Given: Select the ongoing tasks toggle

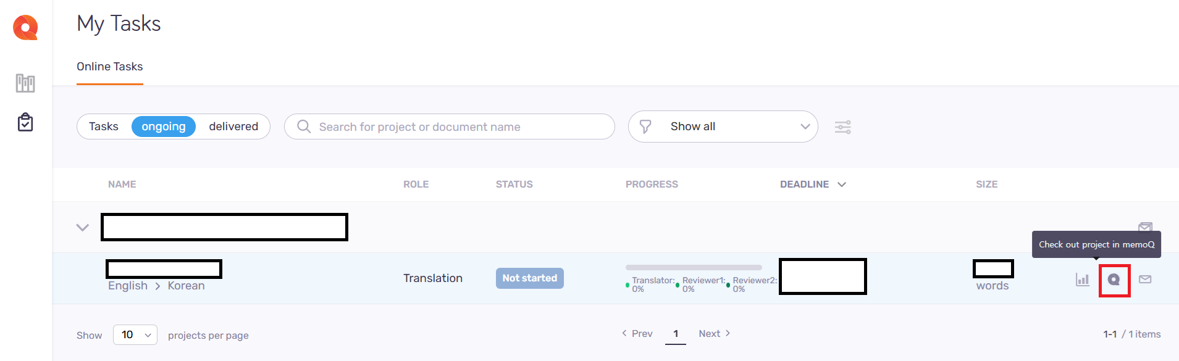Looking at the screenshot, I should (x=164, y=127).
